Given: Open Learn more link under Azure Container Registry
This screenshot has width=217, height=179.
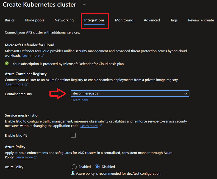Looking at the screenshot, I should [15, 84].
